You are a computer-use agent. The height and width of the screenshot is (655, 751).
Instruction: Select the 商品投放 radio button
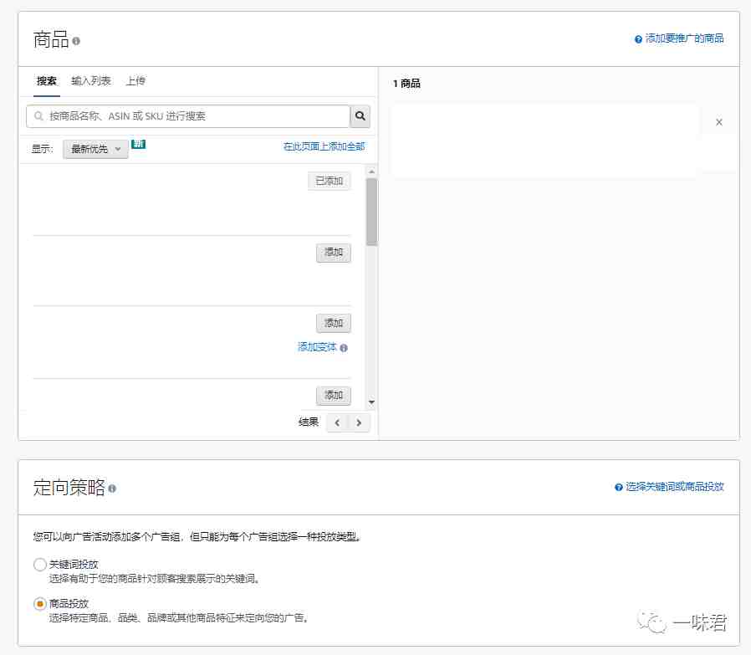[x=40, y=604]
